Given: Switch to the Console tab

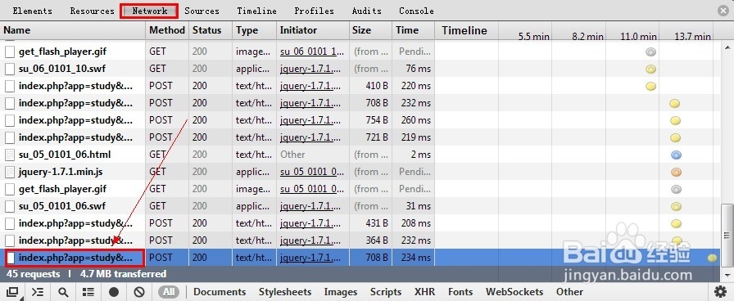Looking at the screenshot, I should [x=416, y=11].
